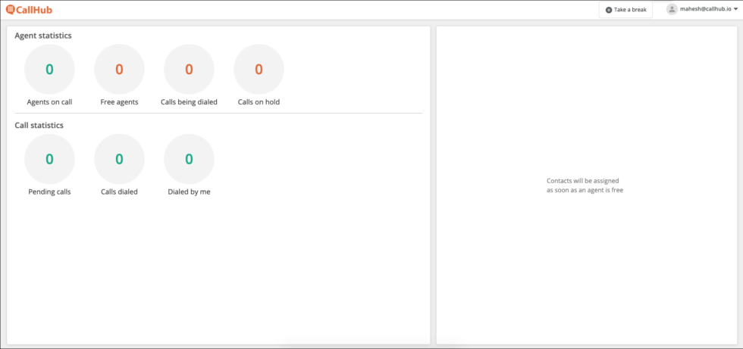Click the 'Calls on hold' label
The height and width of the screenshot is (349, 743).
tap(259, 101)
